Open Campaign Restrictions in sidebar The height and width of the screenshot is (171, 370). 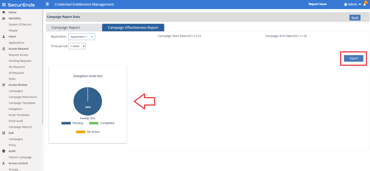click(x=23, y=97)
